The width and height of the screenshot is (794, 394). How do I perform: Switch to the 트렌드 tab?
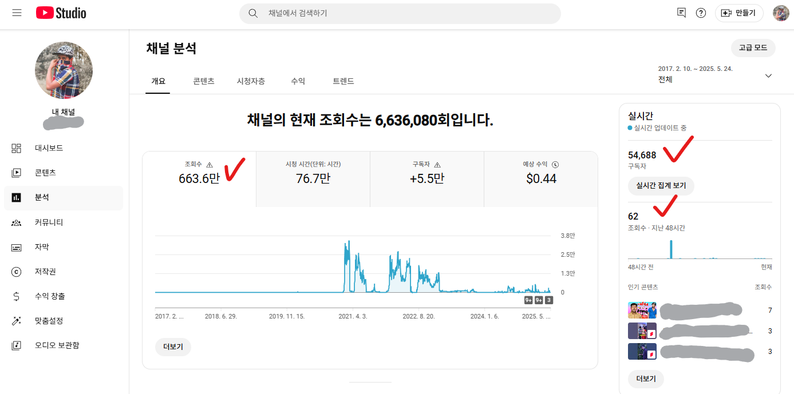343,81
